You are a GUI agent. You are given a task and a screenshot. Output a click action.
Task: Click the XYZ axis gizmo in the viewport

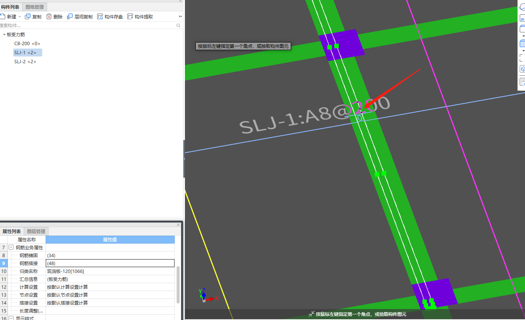tap(208, 295)
